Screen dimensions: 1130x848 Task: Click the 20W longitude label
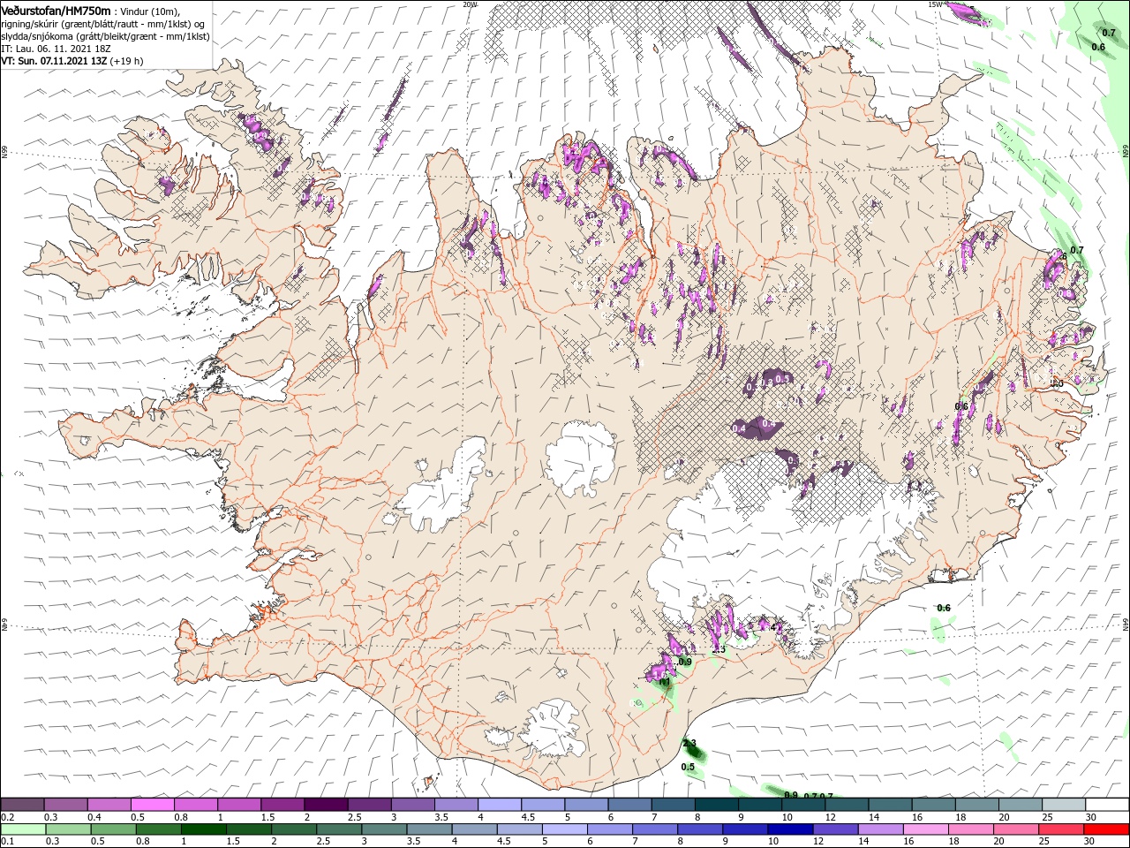coord(470,4)
